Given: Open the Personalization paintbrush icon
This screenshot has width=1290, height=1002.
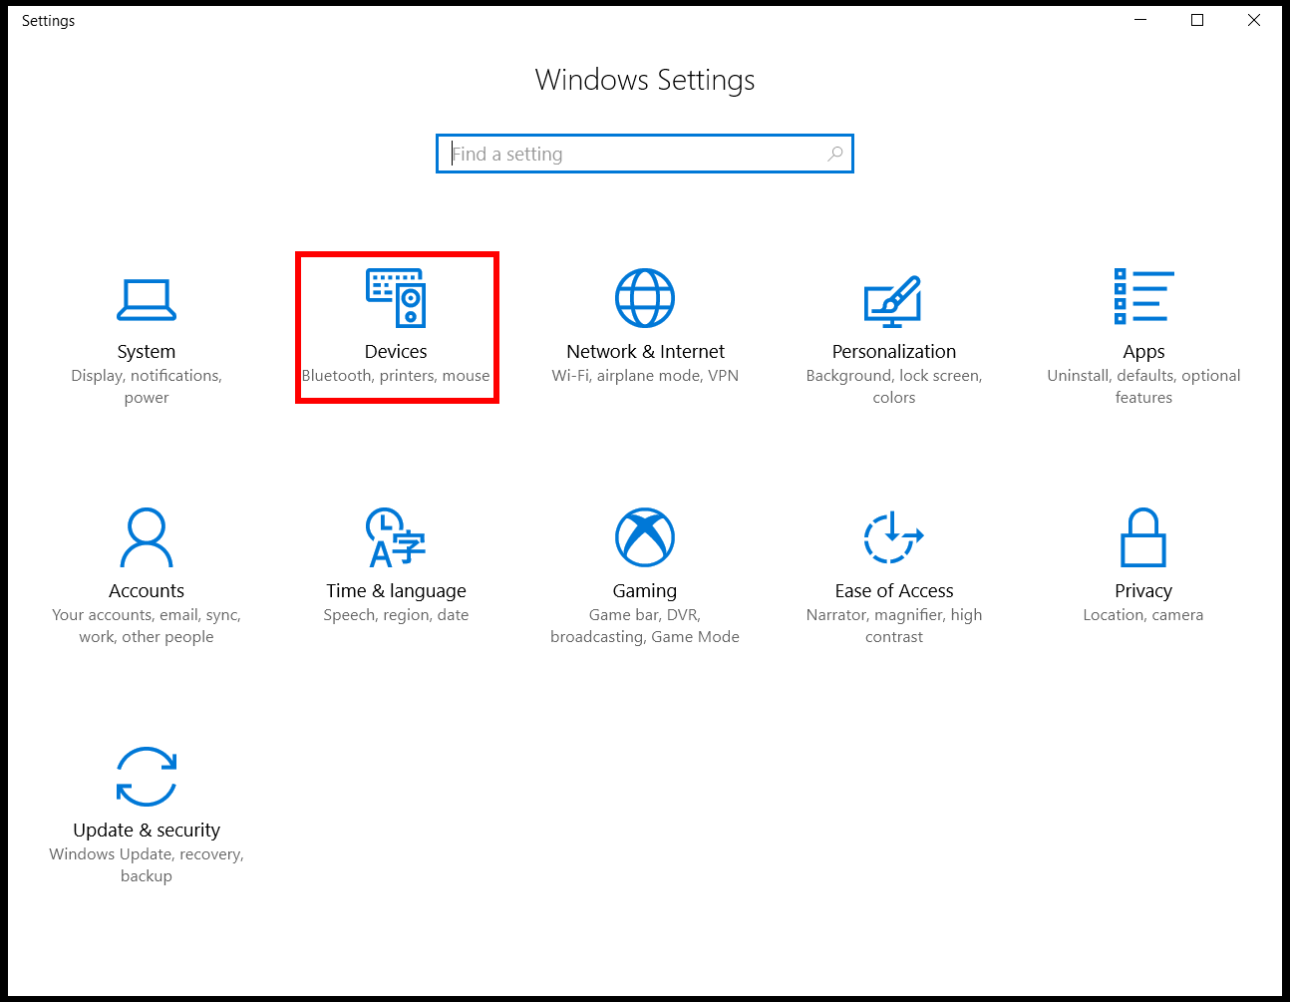Looking at the screenshot, I should (x=893, y=301).
